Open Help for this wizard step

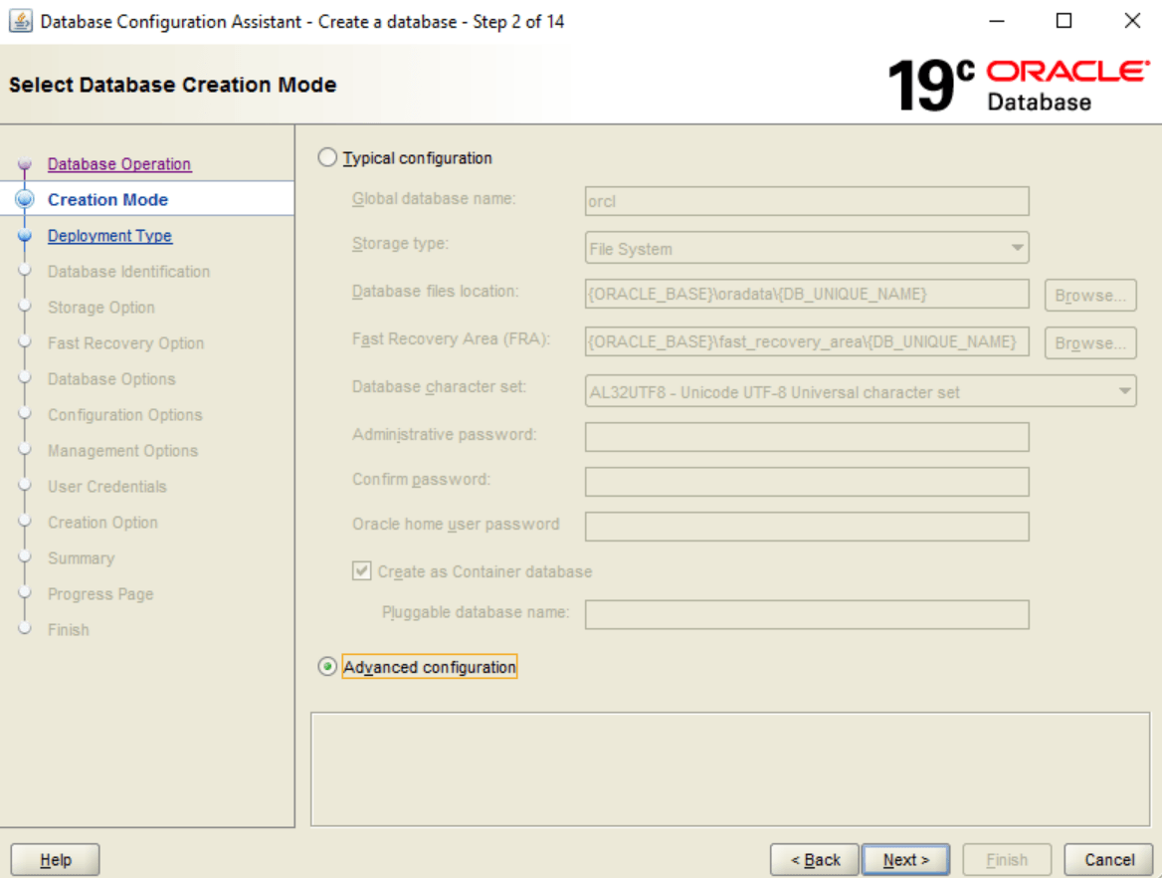(x=54, y=859)
